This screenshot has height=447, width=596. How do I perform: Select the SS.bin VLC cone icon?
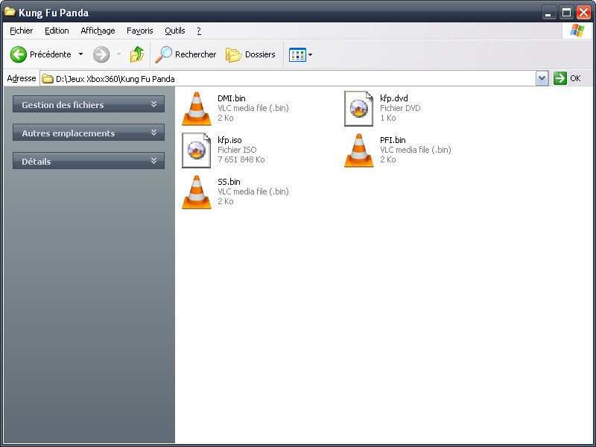197,192
